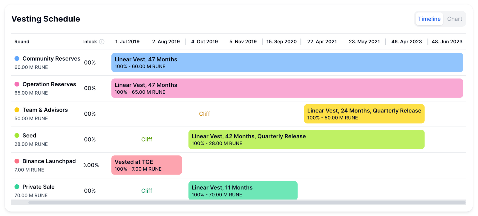Click the 5. Nov 2019 column header

pyautogui.click(x=243, y=42)
